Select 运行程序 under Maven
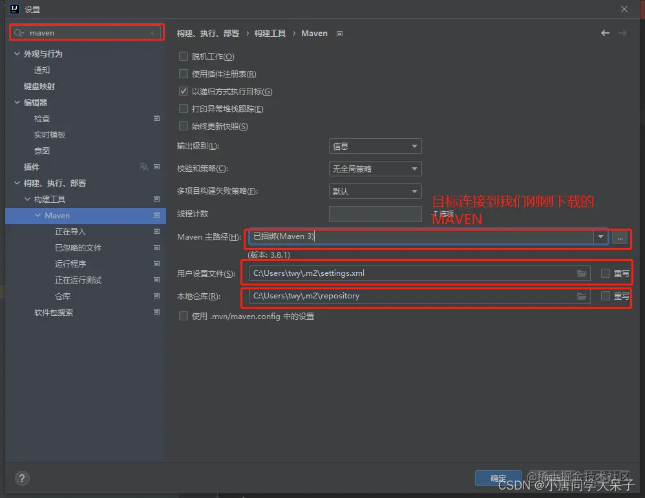The image size is (645, 498). 70,264
